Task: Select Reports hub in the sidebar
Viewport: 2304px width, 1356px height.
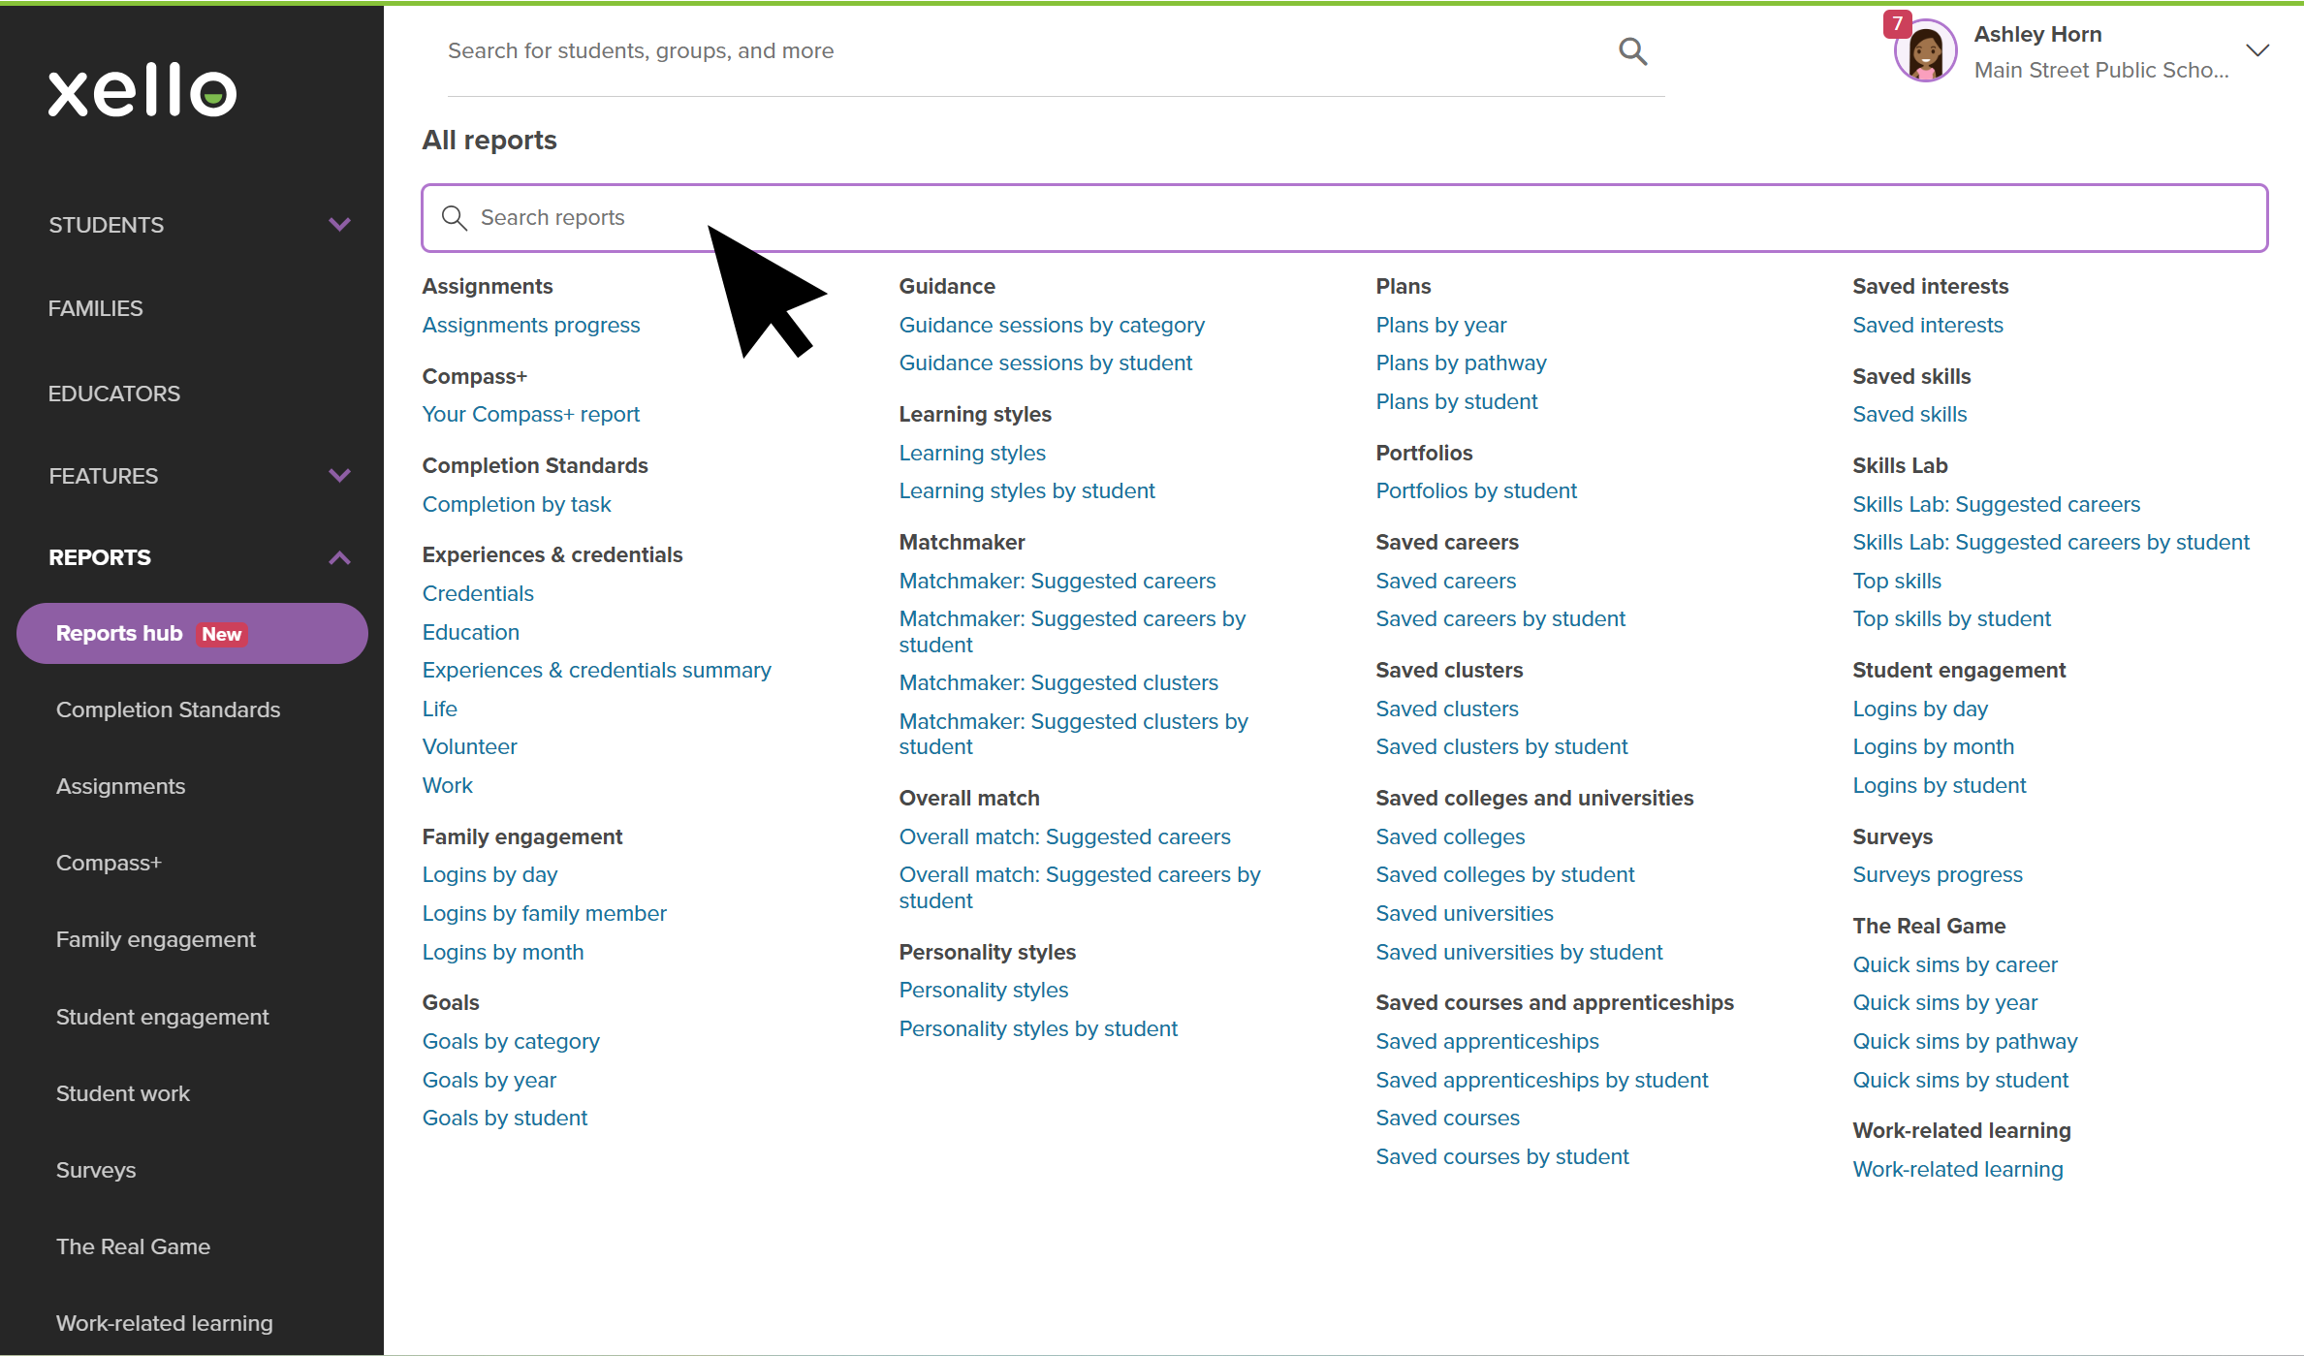Action: click(192, 634)
